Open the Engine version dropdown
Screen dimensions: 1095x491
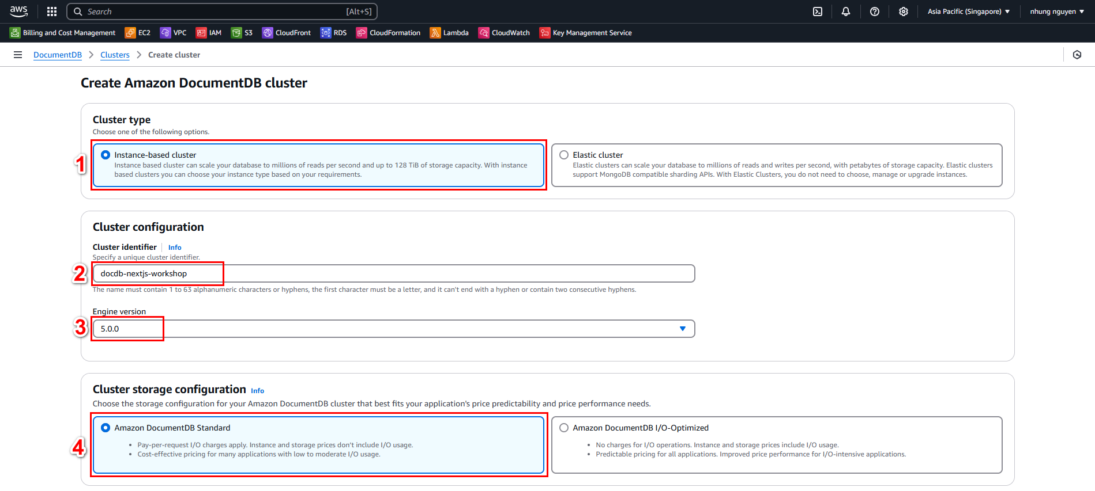pyautogui.click(x=394, y=329)
